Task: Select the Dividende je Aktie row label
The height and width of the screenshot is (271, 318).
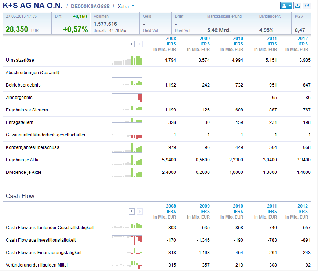Action: coord(23,172)
